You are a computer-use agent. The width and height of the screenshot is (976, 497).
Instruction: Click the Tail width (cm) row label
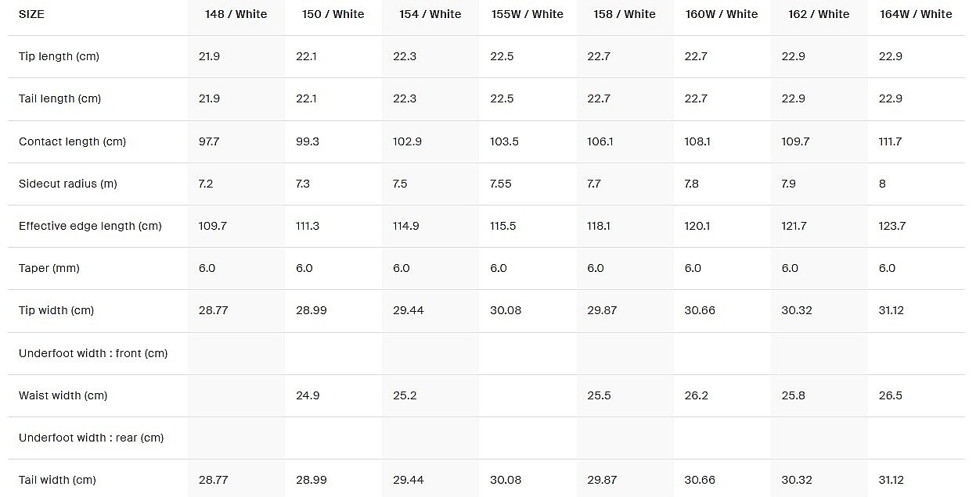(x=57, y=480)
